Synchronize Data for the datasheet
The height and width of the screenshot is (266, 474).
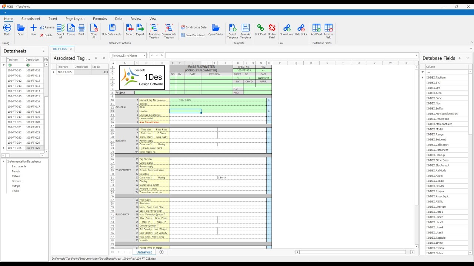point(194,27)
